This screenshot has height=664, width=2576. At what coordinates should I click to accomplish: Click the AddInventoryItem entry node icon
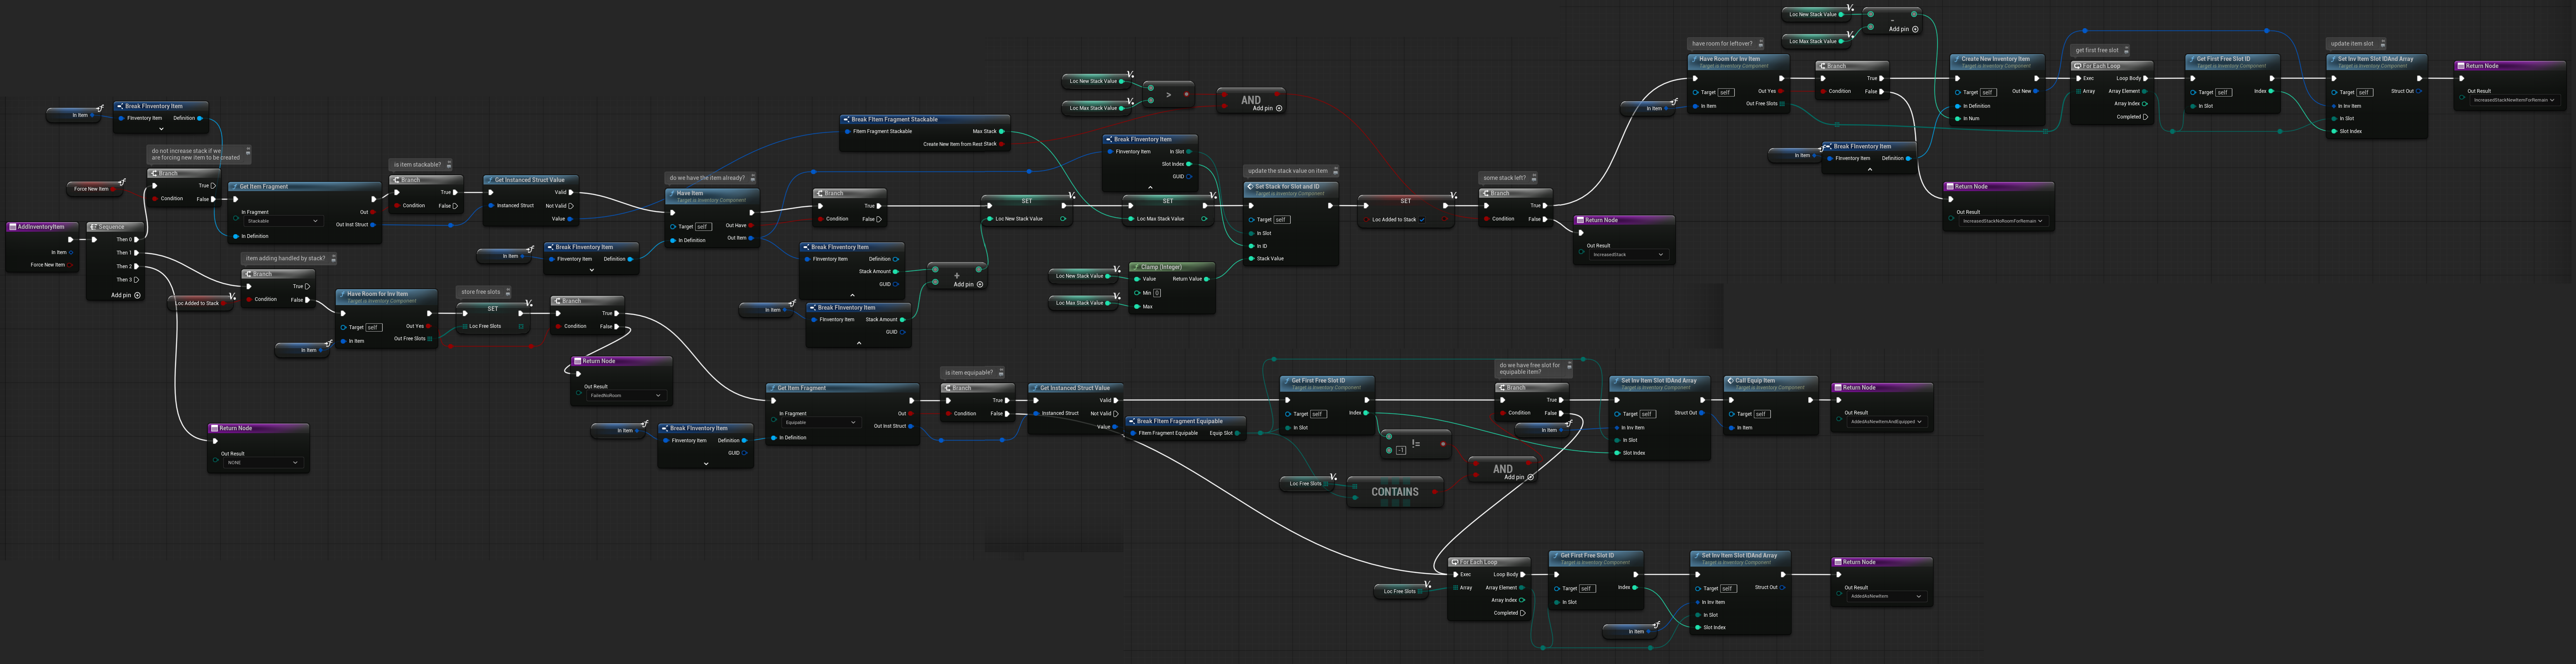coord(13,227)
